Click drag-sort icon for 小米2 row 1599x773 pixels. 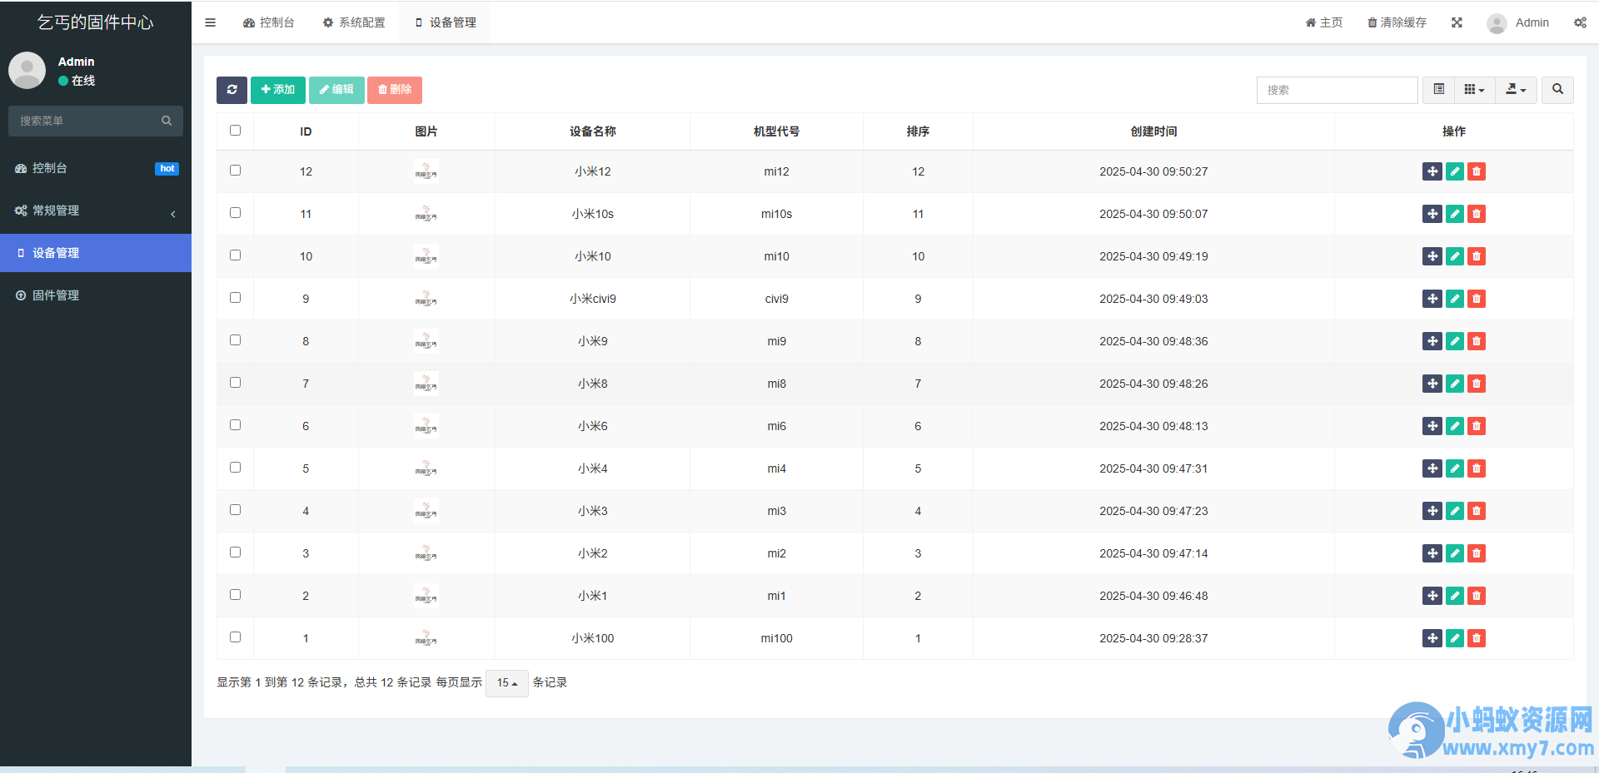(x=1432, y=553)
